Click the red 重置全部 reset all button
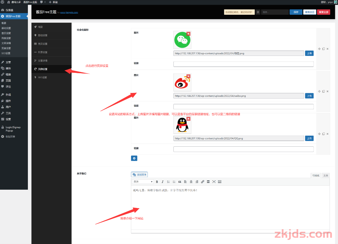The height and width of the screenshot is (244, 338). [x=324, y=12]
